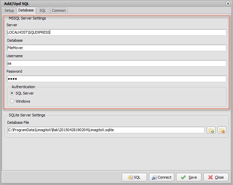Click the Close button
The image size is (233, 185).
pyautogui.click(x=216, y=177)
